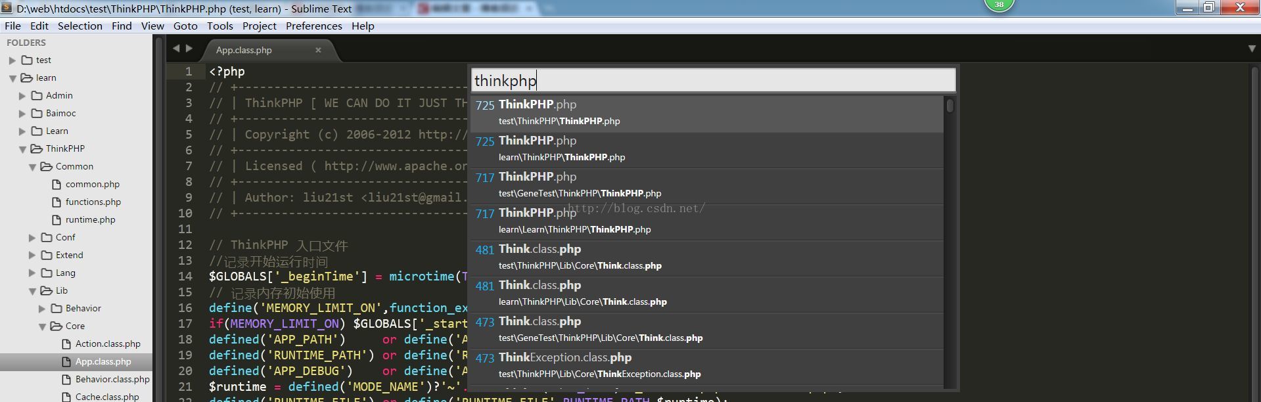Click the results list scrollbar thumb
This screenshot has width=1261, height=402.
tap(950, 106)
